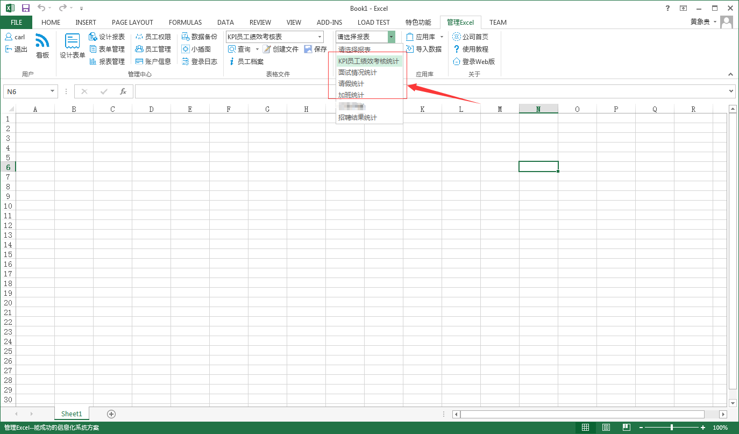This screenshot has width=739, height=434.
Task: Switch to Page Layout view in status bar
Action: click(x=606, y=428)
